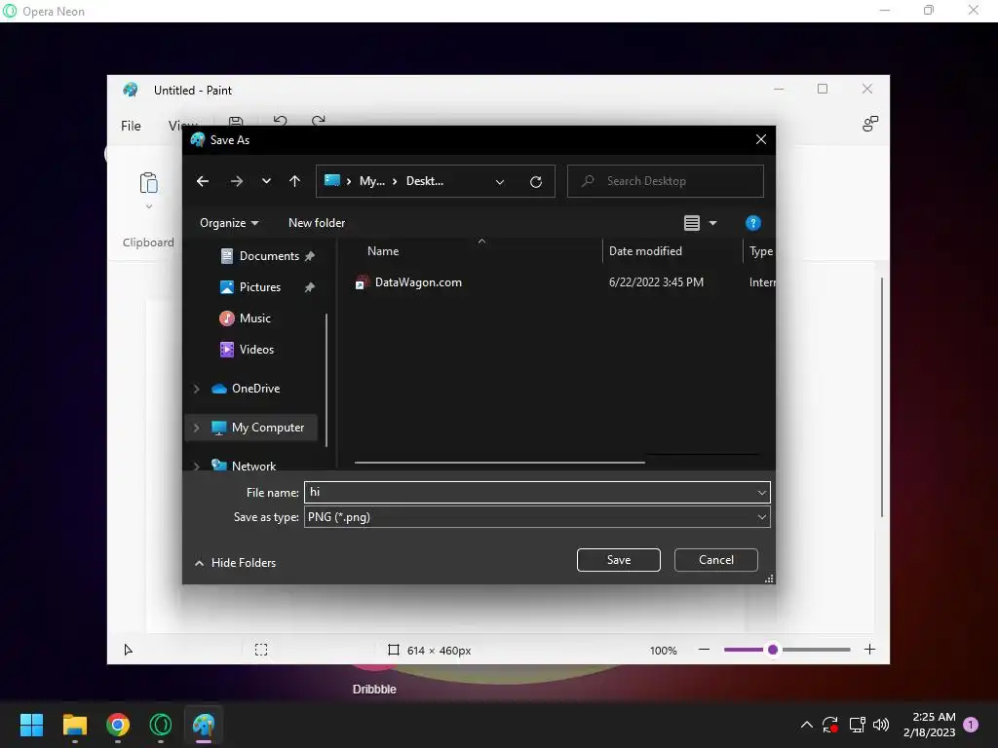Sort files by Date modified column
Viewport: 998px width, 748px height.
[645, 251]
